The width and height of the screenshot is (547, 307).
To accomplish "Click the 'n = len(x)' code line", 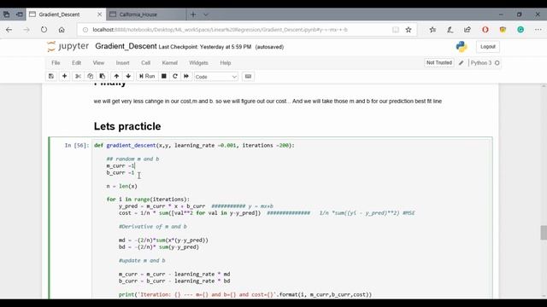I will 121,186.
